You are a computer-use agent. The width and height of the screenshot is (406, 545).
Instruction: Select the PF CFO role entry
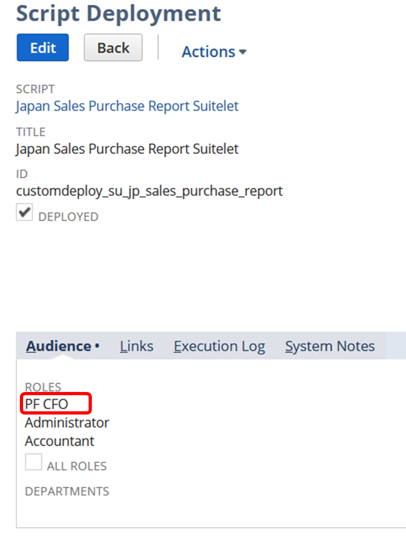coord(47,404)
